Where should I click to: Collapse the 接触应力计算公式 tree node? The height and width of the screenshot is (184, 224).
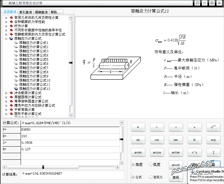(6, 38)
